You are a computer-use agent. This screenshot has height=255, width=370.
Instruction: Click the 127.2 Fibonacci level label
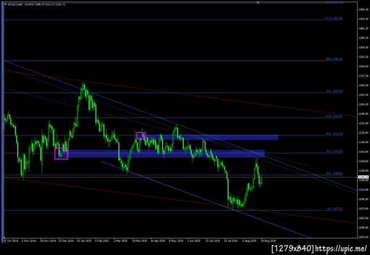click(334, 19)
